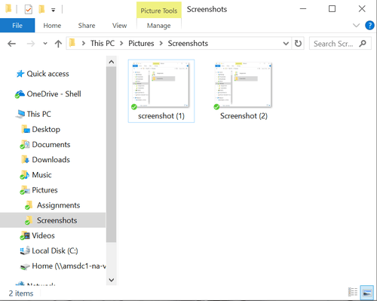Screen dimensions: 377x301
Task: Open the File menu
Action: tap(17, 26)
